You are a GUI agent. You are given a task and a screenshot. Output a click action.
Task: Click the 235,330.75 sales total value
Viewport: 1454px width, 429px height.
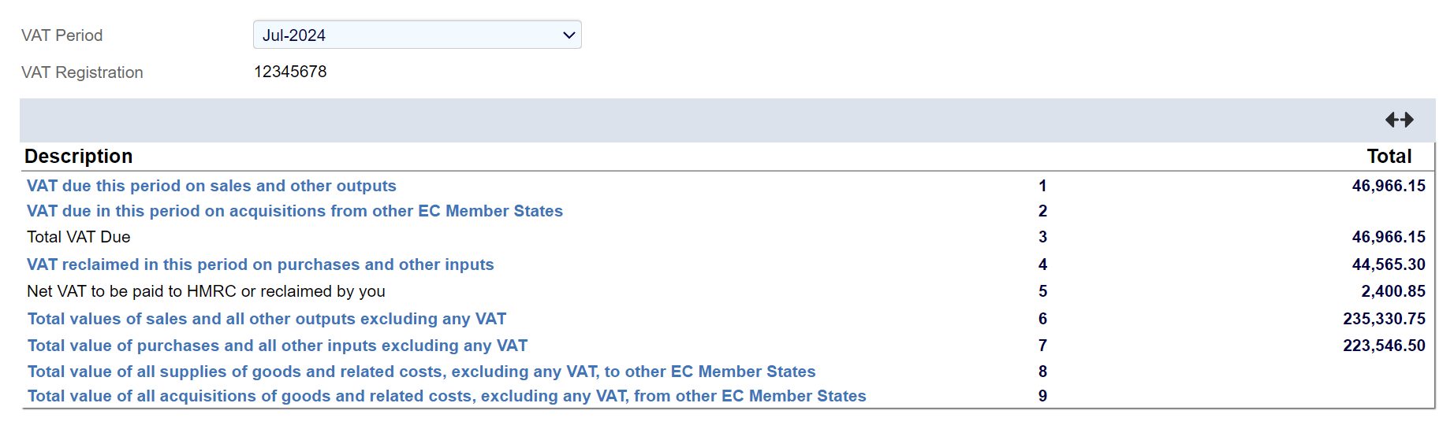point(1384,319)
